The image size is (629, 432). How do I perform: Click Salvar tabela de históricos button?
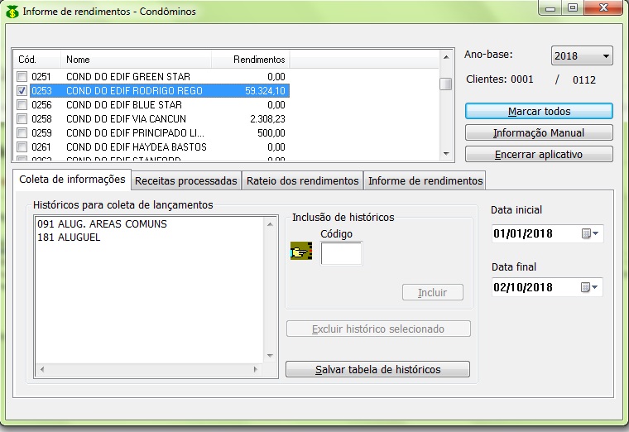click(x=377, y=369)
